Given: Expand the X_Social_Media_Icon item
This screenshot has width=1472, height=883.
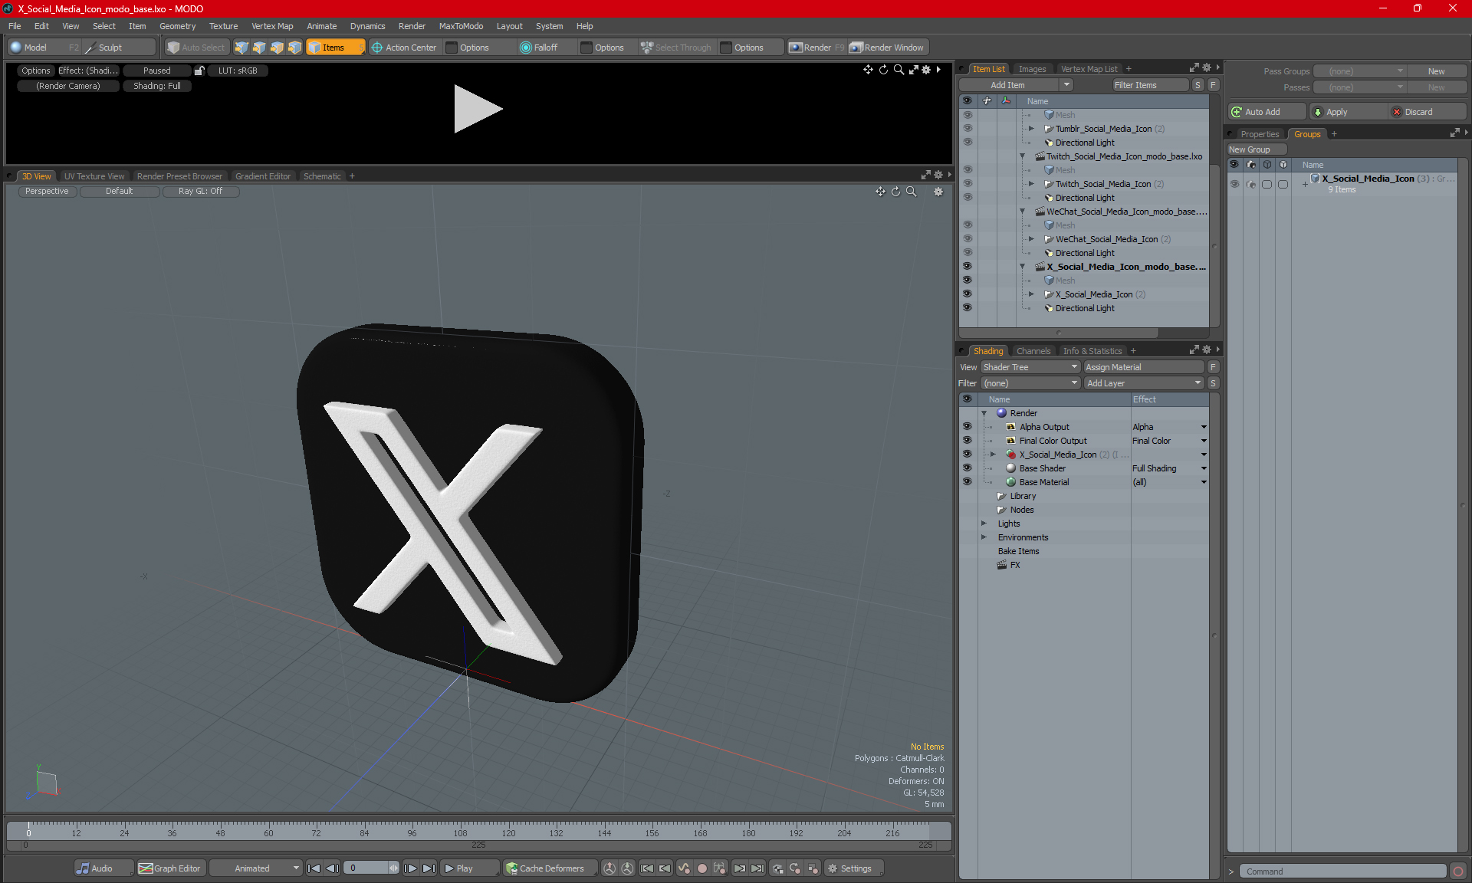Looking at the screenshot, I should click(x=1031, y=294).
